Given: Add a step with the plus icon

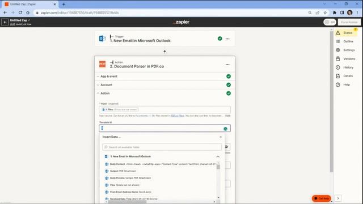Looking at the screenshot, I should pos(164,51).
